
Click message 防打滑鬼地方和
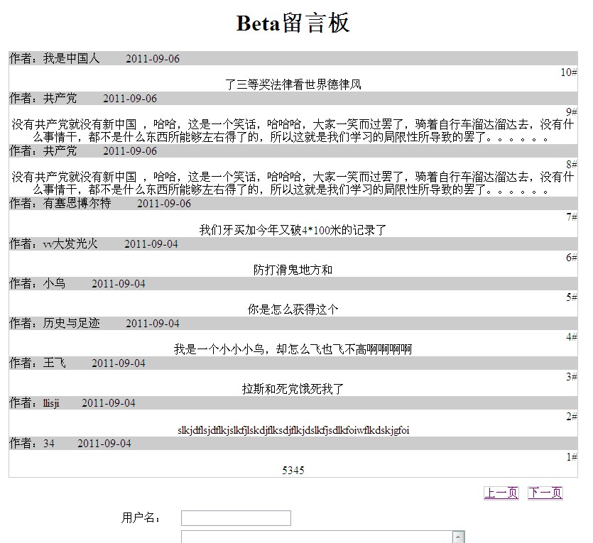293,270
